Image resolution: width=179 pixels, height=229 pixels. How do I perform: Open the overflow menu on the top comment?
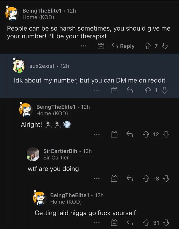coord(83,46)
